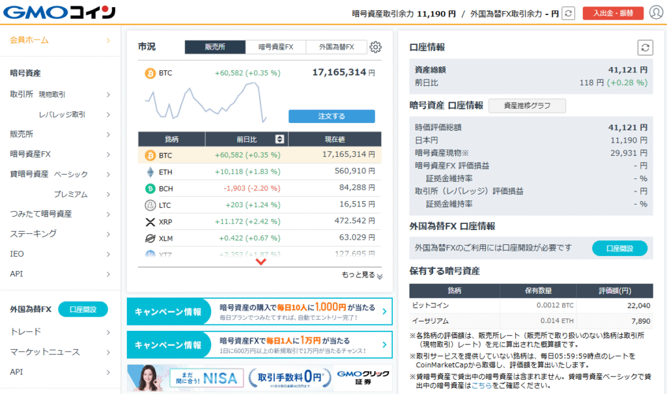This screenshot has width=667, height=394.
Task: Open the 資産推移グラフ asset chart
Action: coord(527,106)
